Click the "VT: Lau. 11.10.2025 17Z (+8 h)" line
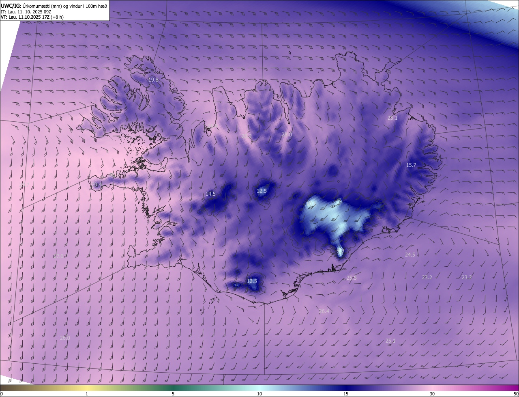Viewport: 519px width, 397px height. click(32, 17)
